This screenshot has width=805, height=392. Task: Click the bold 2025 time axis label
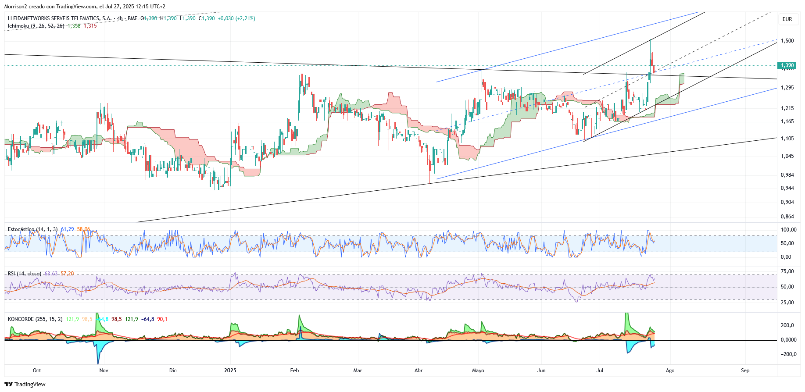pos(230,371)
